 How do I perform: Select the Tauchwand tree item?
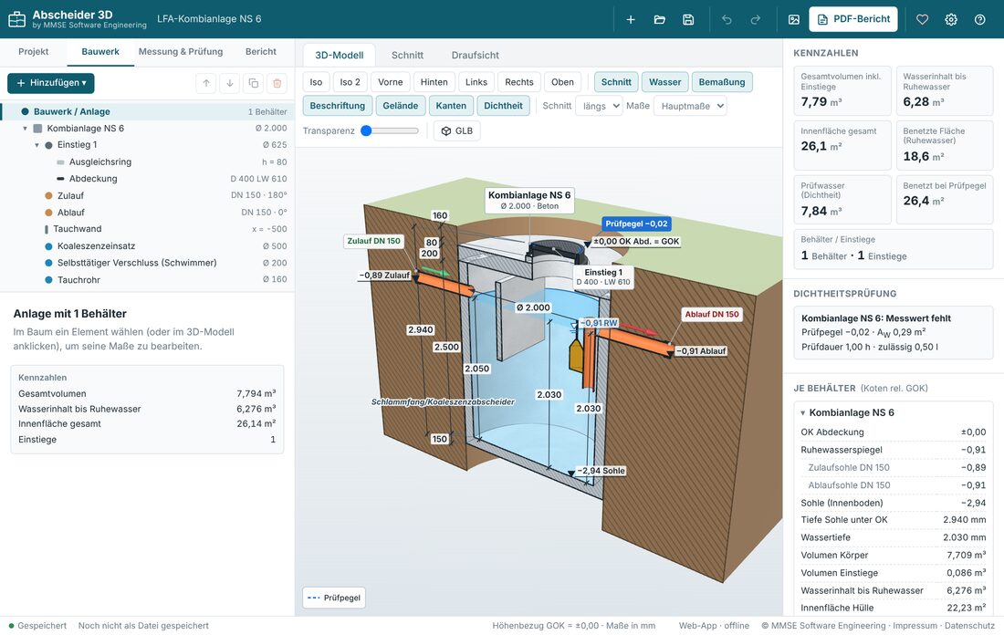(x=147, y=229)
